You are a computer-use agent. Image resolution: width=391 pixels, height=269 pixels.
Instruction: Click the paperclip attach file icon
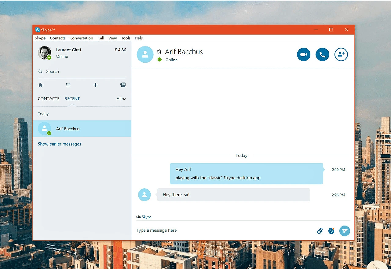320,231
